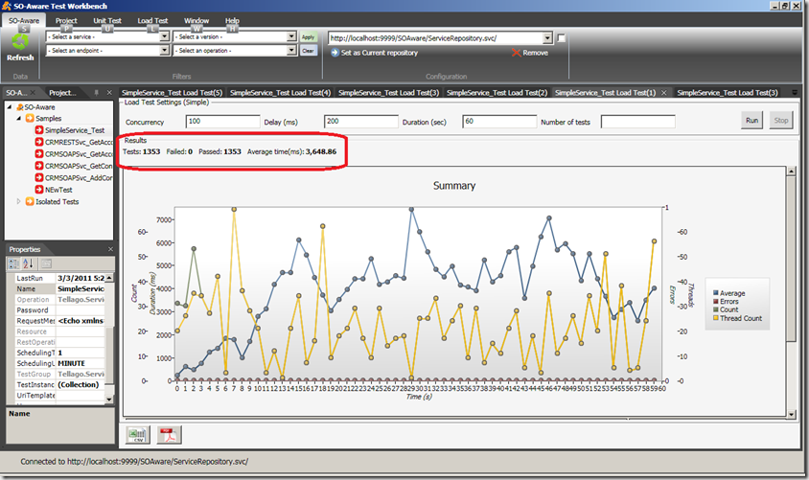Click the Remove repository link text
This screenshot has height=480, width=809.
pos(536,53)
